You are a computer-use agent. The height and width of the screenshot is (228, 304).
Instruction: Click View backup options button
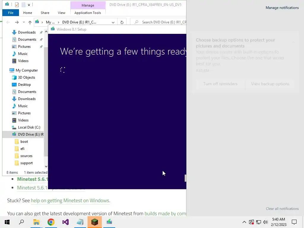[x=270, y=84]
